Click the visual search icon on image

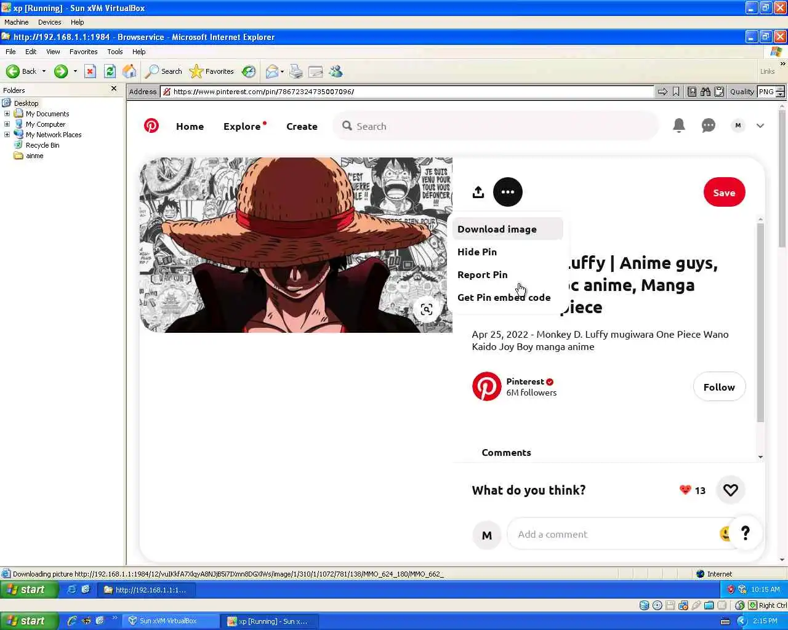427,309
